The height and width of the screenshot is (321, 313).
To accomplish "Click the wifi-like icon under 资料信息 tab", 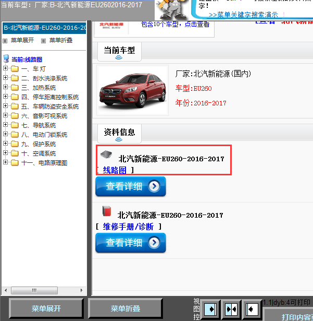I will pyautogui.click(x=119, y=139).
